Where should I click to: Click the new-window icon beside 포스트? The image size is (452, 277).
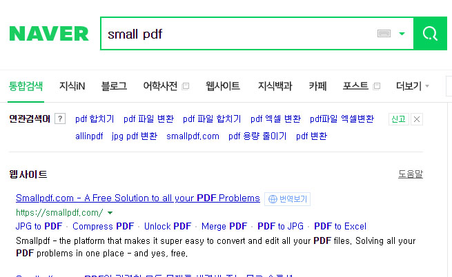coord(377,86)
